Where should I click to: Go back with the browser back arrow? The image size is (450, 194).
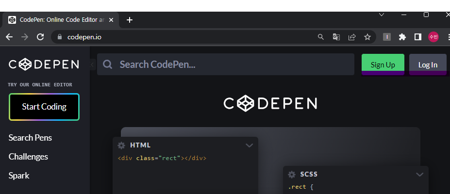(9, 37)
